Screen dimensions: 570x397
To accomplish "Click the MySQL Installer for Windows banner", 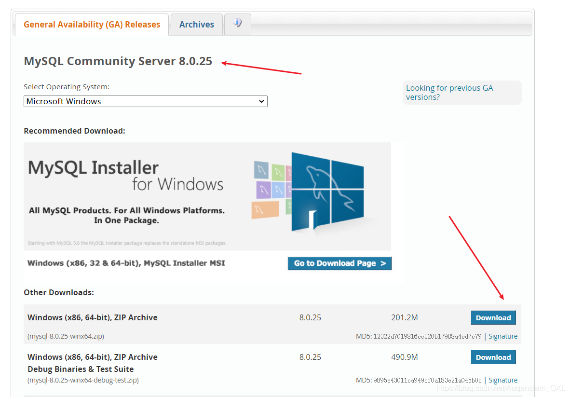I will [x=207, y=196].
